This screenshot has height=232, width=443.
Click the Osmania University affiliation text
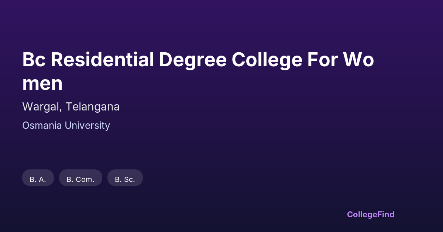(x=66, y=126)
